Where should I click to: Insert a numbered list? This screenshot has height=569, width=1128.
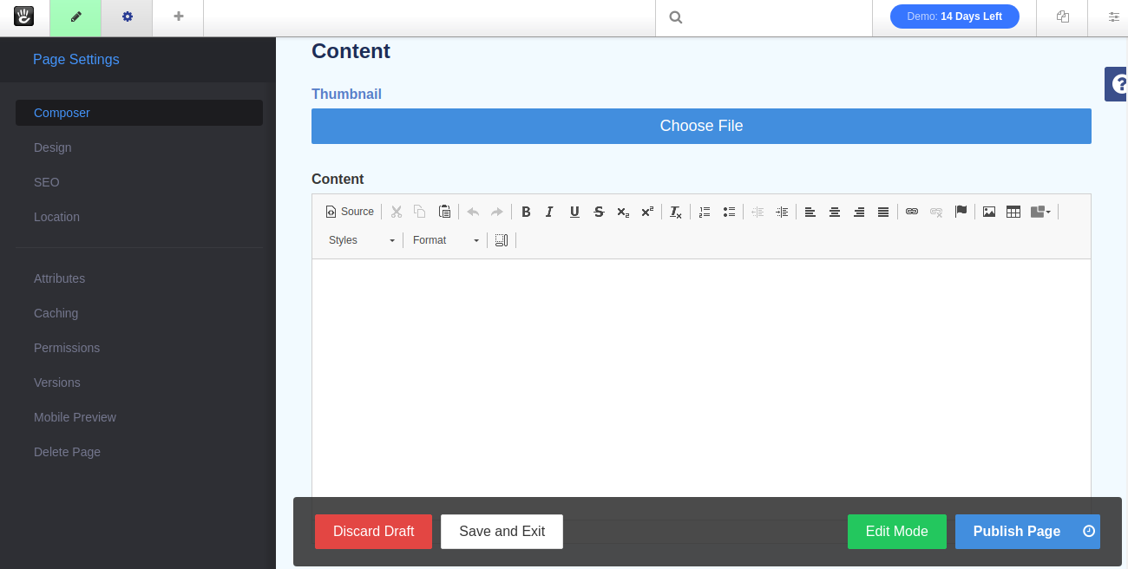[705, 212]
